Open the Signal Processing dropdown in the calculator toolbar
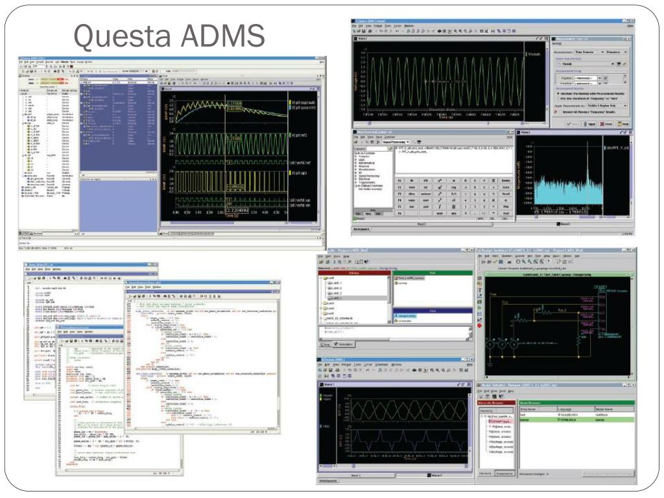This screenshot has width=664, height=498. [x=396, y=142]
